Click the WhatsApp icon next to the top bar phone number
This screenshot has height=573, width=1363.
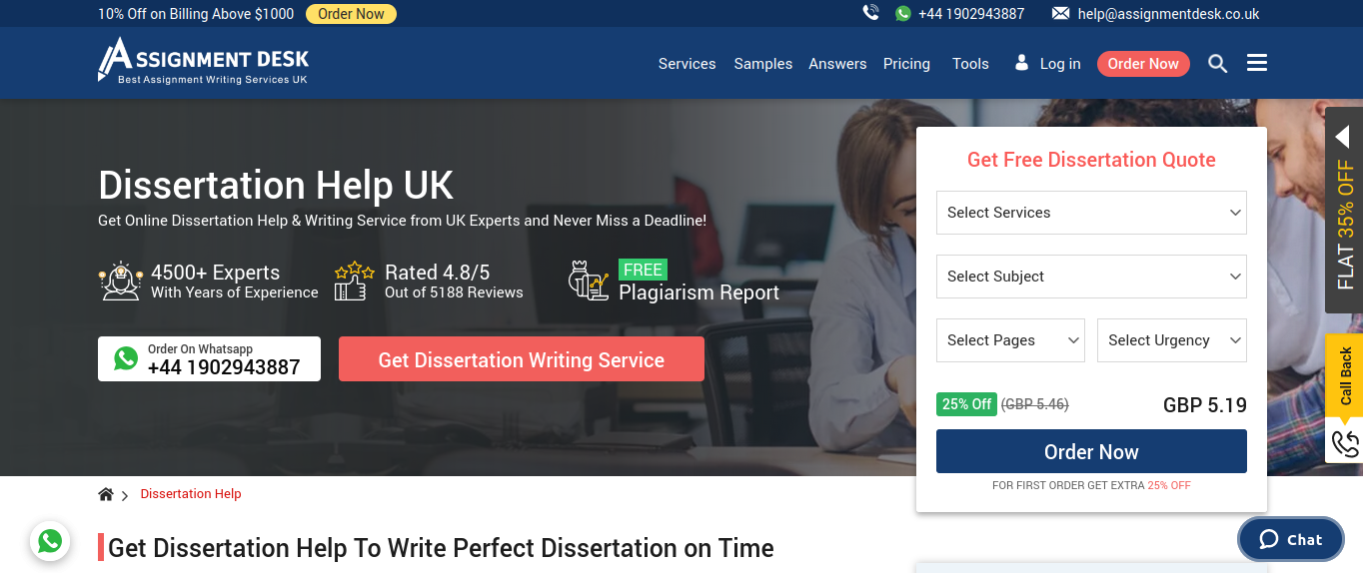coord(903,13)
